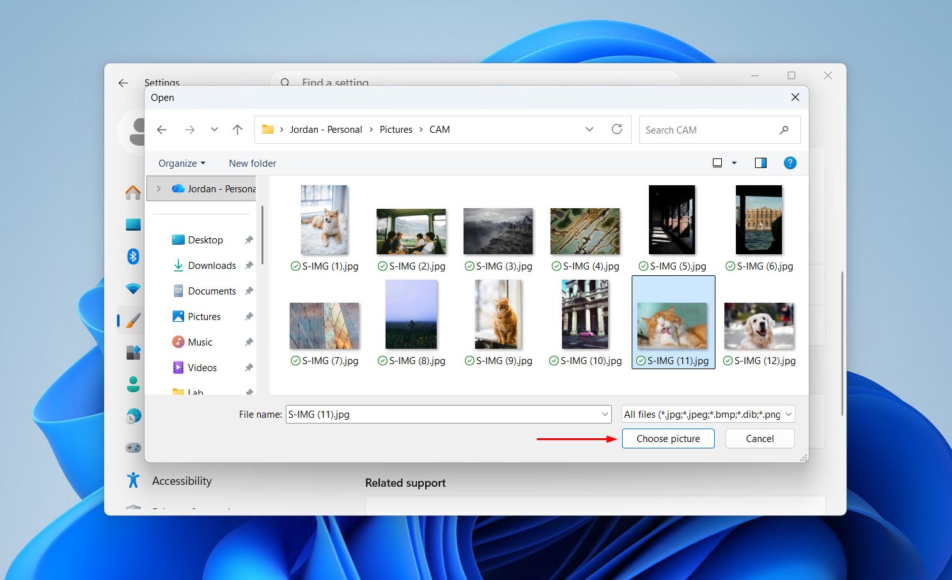Open Bluetooth icon in Settings sidebar
The width and height of the screenshot is (952, 580).
(133, 256)
